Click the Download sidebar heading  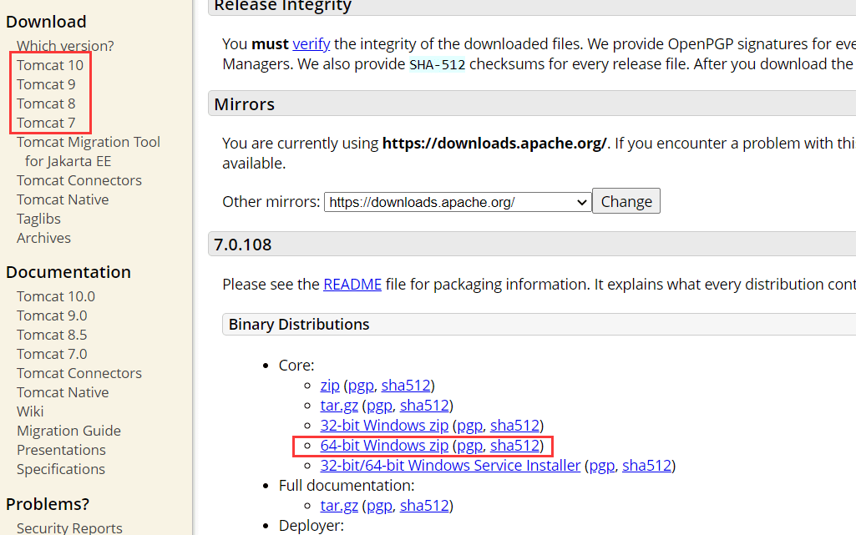46,22
